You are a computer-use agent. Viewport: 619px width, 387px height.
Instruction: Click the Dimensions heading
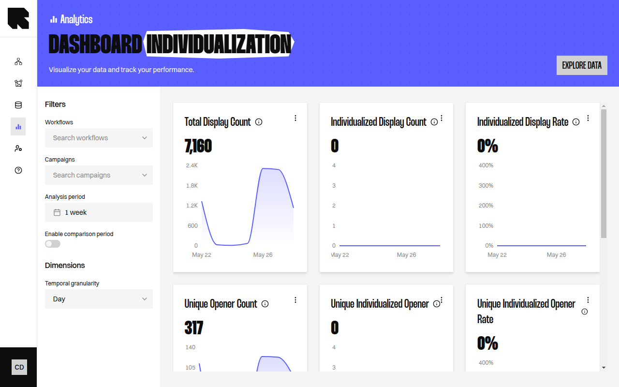(x=65, y=265)
